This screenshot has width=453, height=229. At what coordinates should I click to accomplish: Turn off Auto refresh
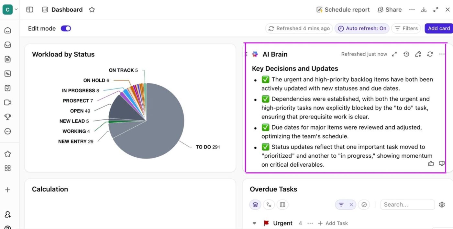point(362,28)
